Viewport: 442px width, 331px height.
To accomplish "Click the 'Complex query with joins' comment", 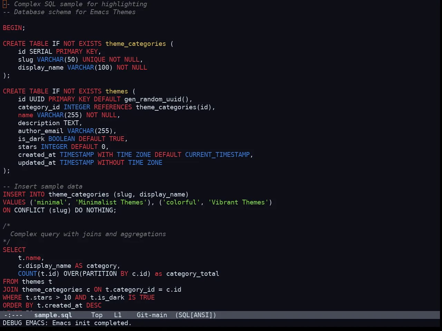I will pos(88,234).
